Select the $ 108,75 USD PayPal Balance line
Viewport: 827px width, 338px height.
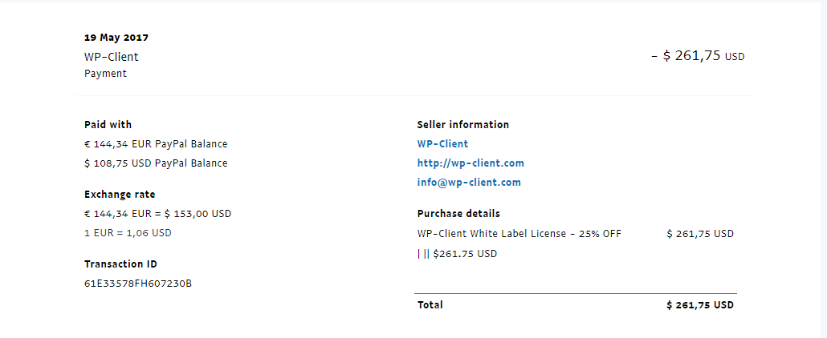pos(156,163)
